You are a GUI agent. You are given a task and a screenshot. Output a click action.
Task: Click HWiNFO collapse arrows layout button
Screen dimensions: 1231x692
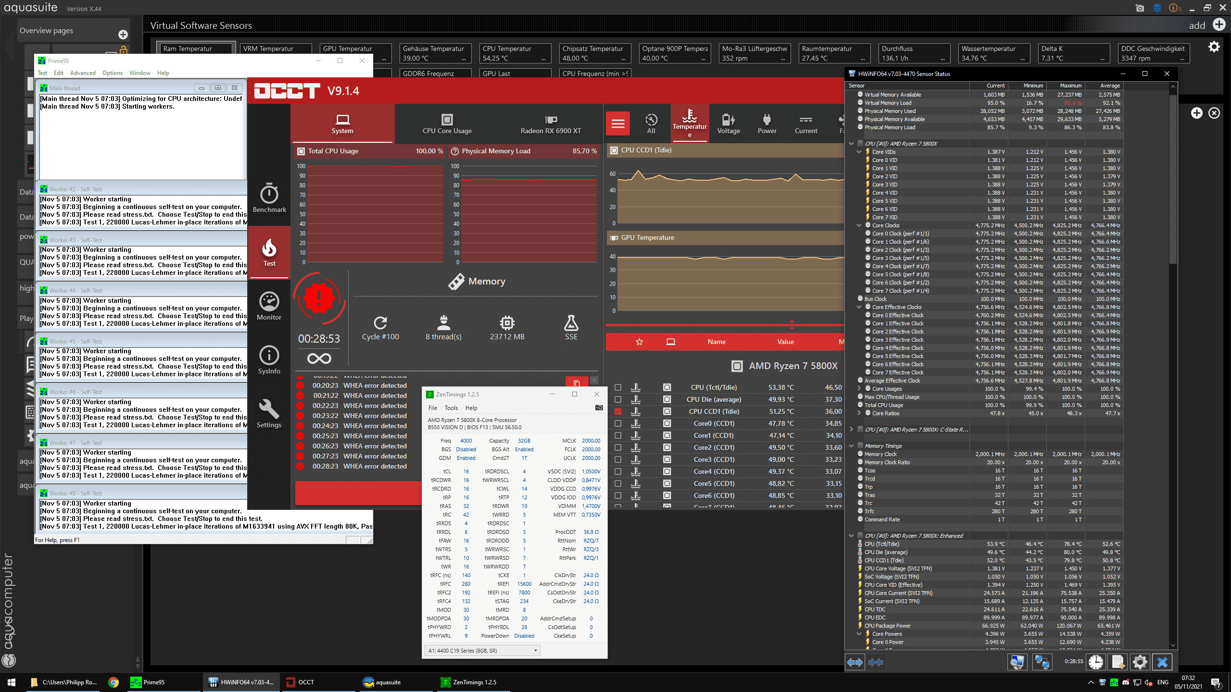[x=876, y=662]
